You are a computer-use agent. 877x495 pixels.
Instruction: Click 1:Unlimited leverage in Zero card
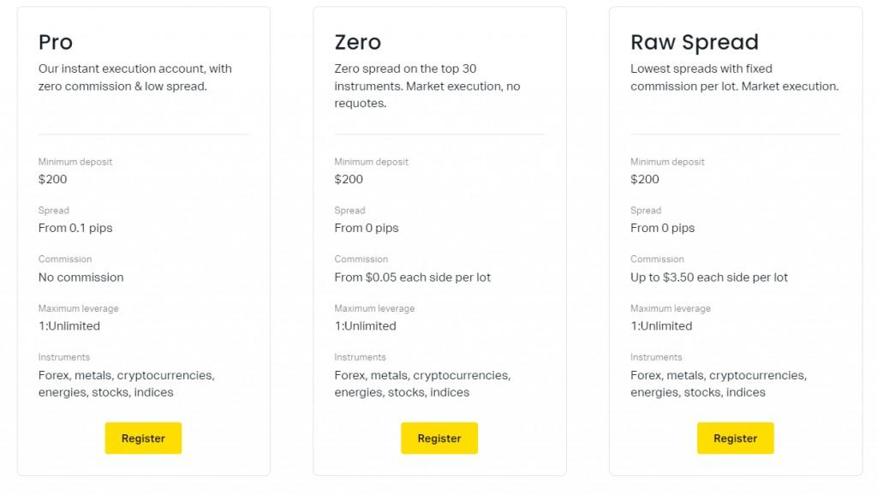click(x=365, y=325)
